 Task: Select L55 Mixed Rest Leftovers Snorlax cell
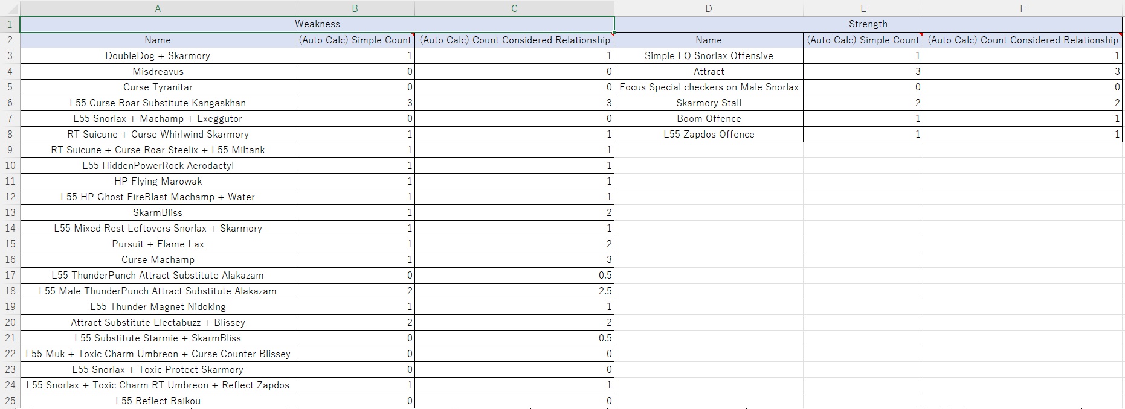(158, 228)
